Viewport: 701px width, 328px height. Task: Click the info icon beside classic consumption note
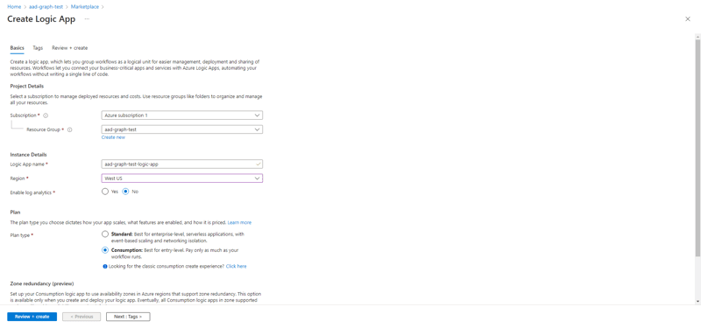pos(105,267)
